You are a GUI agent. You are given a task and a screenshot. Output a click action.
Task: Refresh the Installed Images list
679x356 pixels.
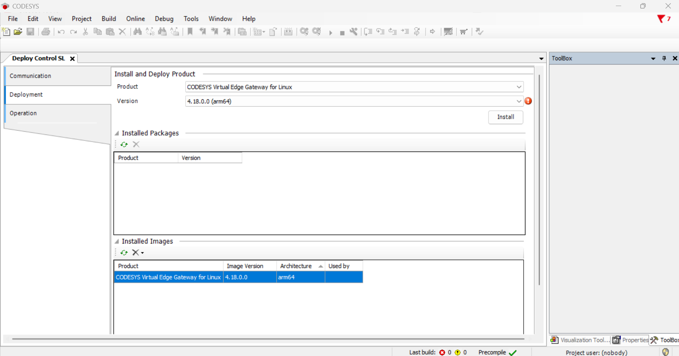pos(124,253)
